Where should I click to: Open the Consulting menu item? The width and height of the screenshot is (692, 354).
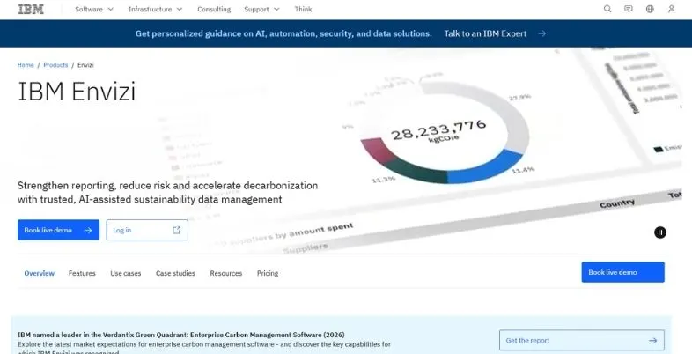[214, 9]
